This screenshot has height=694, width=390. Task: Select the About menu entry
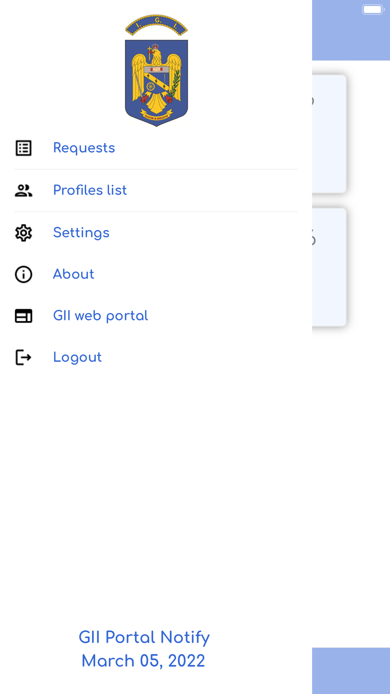tap(74, 274)
